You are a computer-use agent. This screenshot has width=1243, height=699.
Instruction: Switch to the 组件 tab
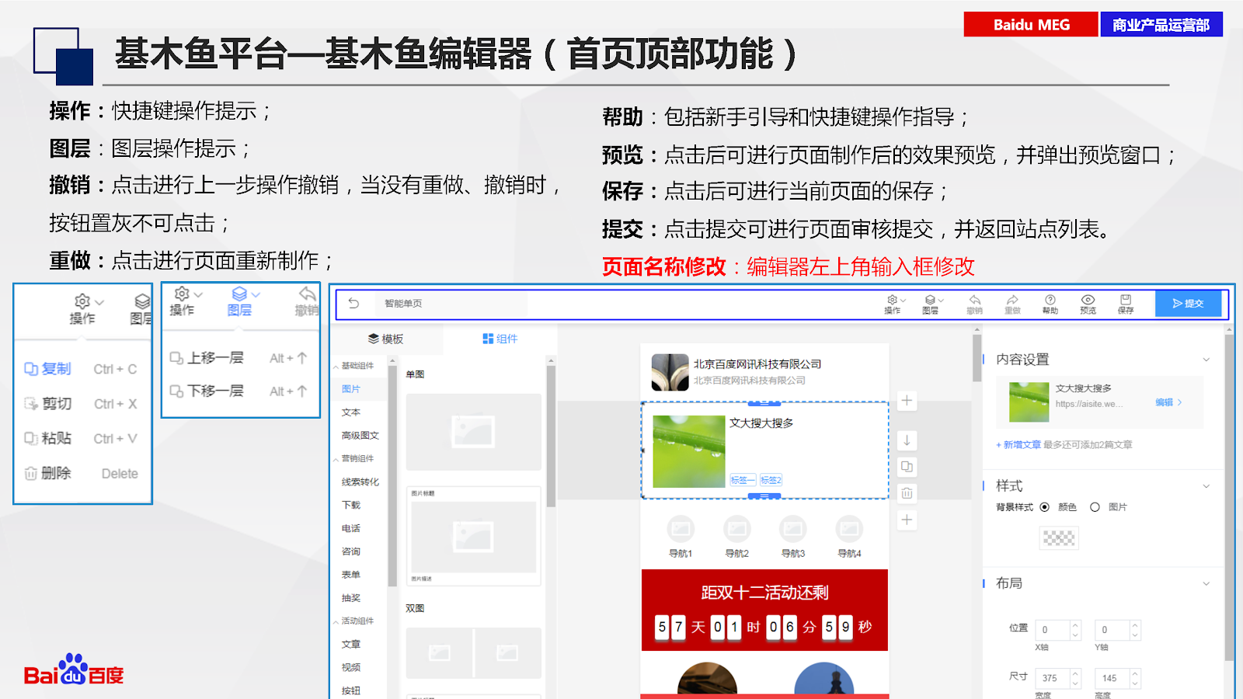[x=500, y=339]
